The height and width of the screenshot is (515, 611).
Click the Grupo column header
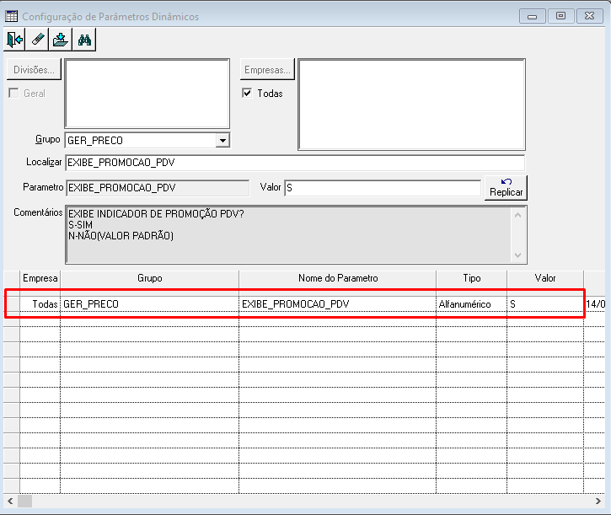pyautogui.click(x=150, y=278)
